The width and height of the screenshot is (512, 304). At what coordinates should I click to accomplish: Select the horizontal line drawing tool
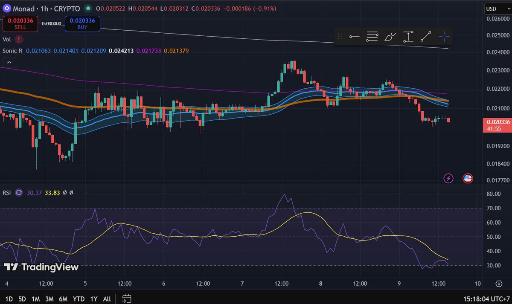point(355,37)
